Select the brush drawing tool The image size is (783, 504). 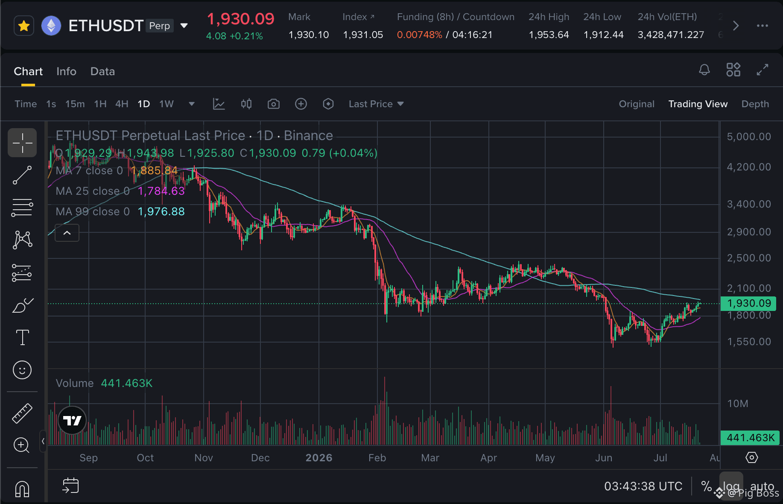22,305
